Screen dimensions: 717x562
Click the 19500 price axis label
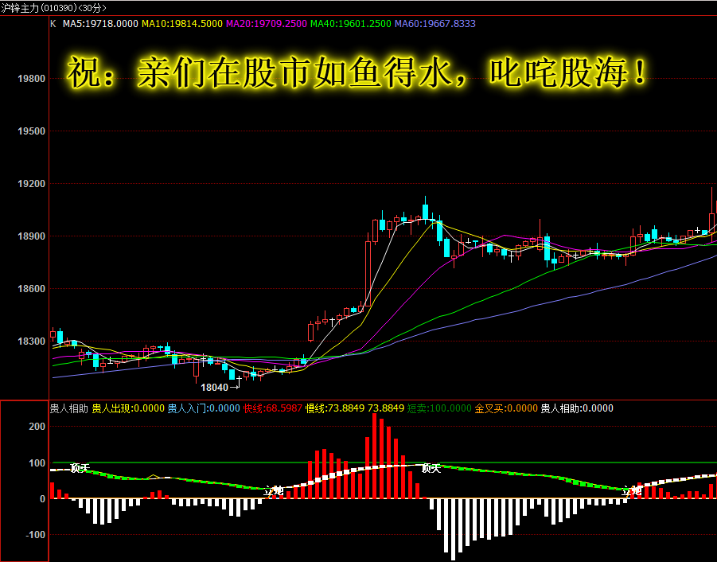31,131
